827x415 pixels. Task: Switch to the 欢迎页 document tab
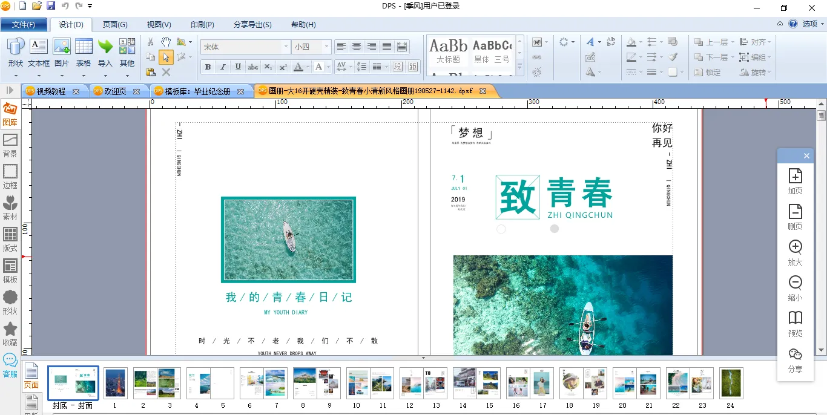(115, 91)
